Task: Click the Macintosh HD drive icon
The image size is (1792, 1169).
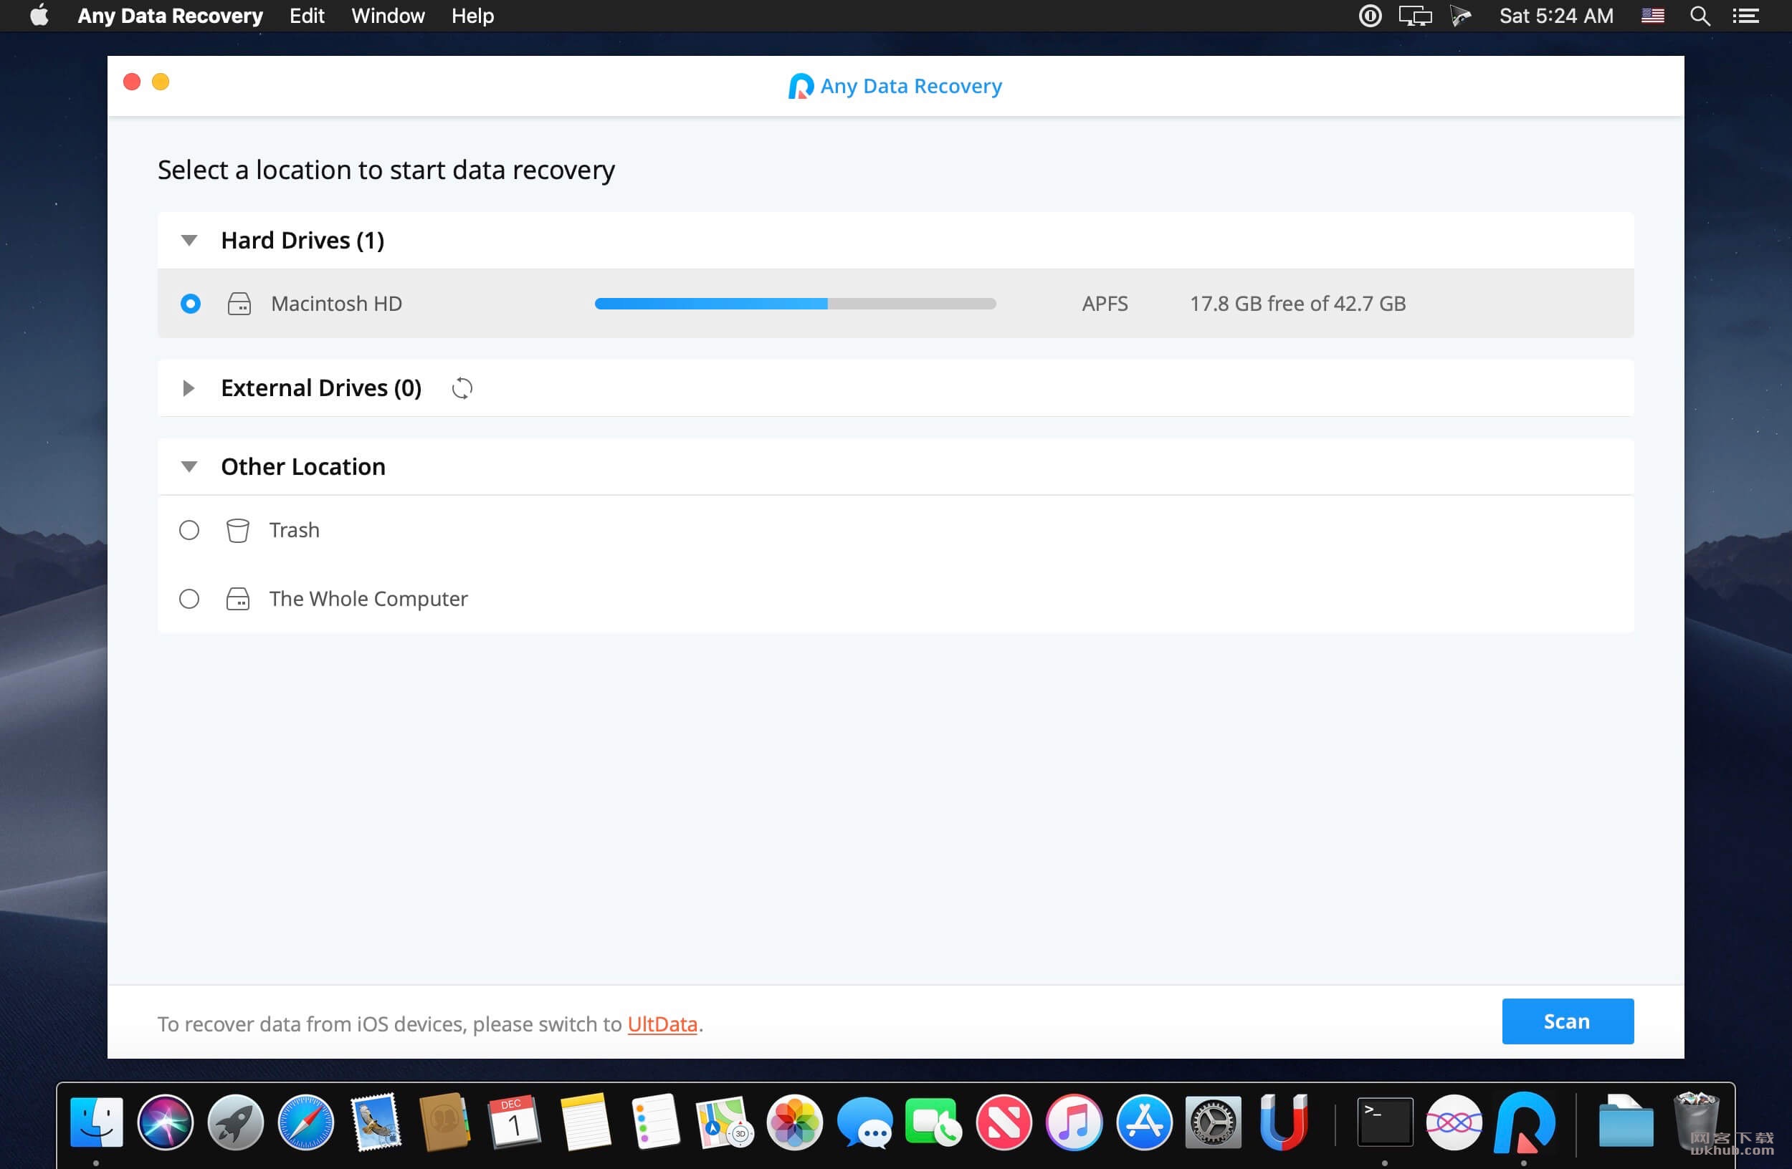Action: pyautogui.click(x=239, y=303)
